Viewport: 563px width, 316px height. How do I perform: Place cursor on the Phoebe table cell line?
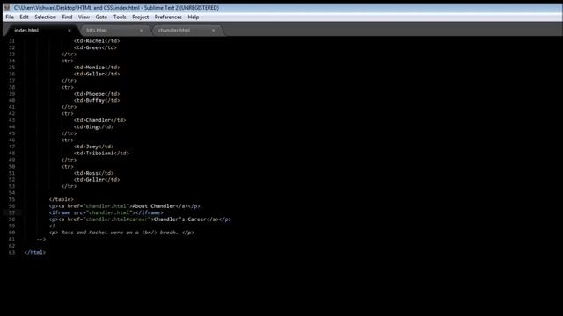[x=97, y=94]
